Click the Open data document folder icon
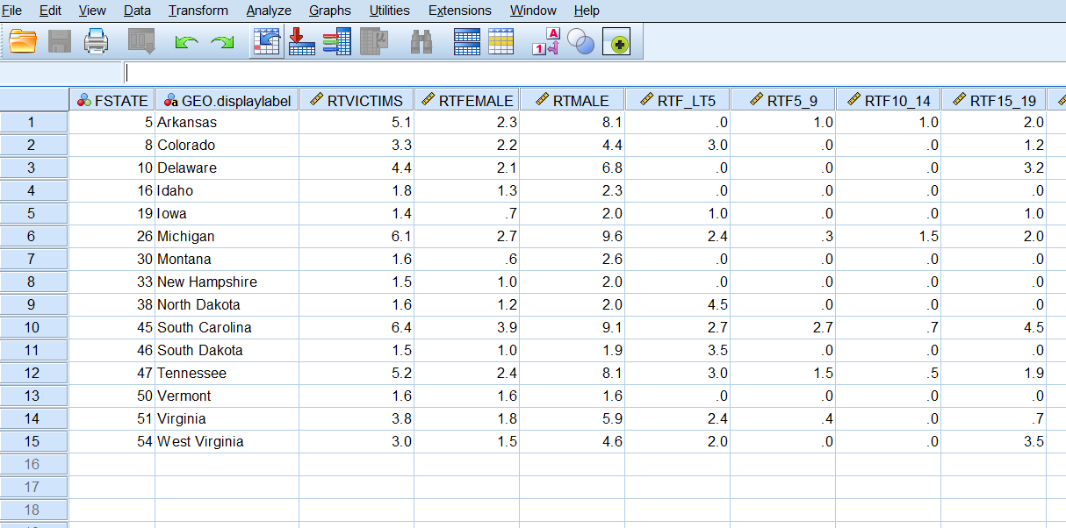This screenshot has width=1066, height=528. (23, 41)
